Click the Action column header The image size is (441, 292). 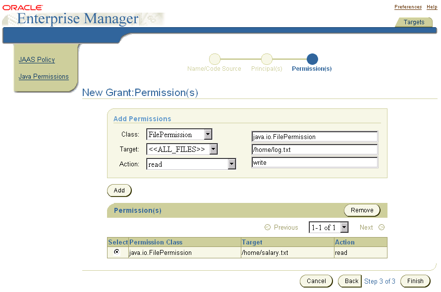[x=361, y=242]
